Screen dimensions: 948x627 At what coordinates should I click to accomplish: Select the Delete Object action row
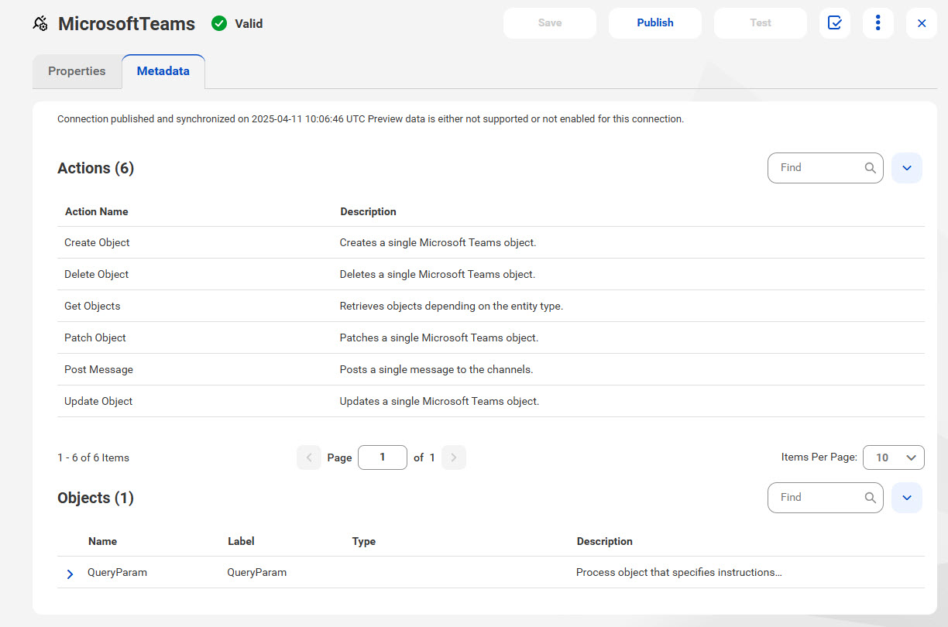pos(491,274)
